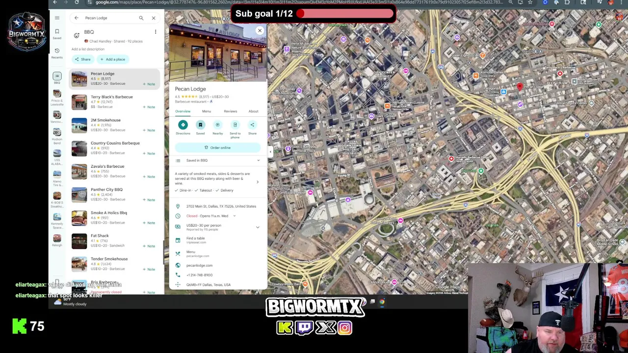
Task: Get Directions to Pecan Lodge
Action: coord(183,125)
